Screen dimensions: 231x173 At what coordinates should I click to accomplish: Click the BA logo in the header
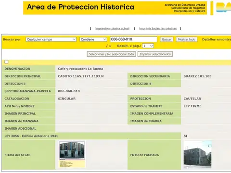pos(223,7)
